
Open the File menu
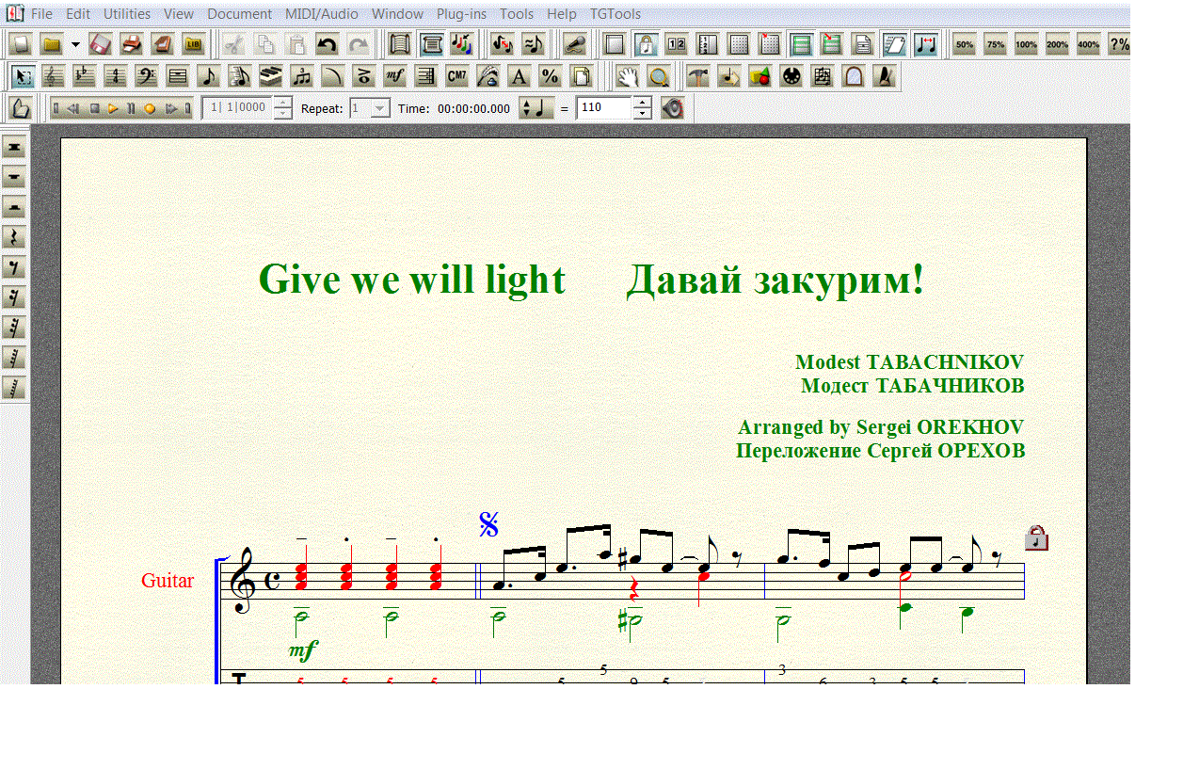point(41,14)
